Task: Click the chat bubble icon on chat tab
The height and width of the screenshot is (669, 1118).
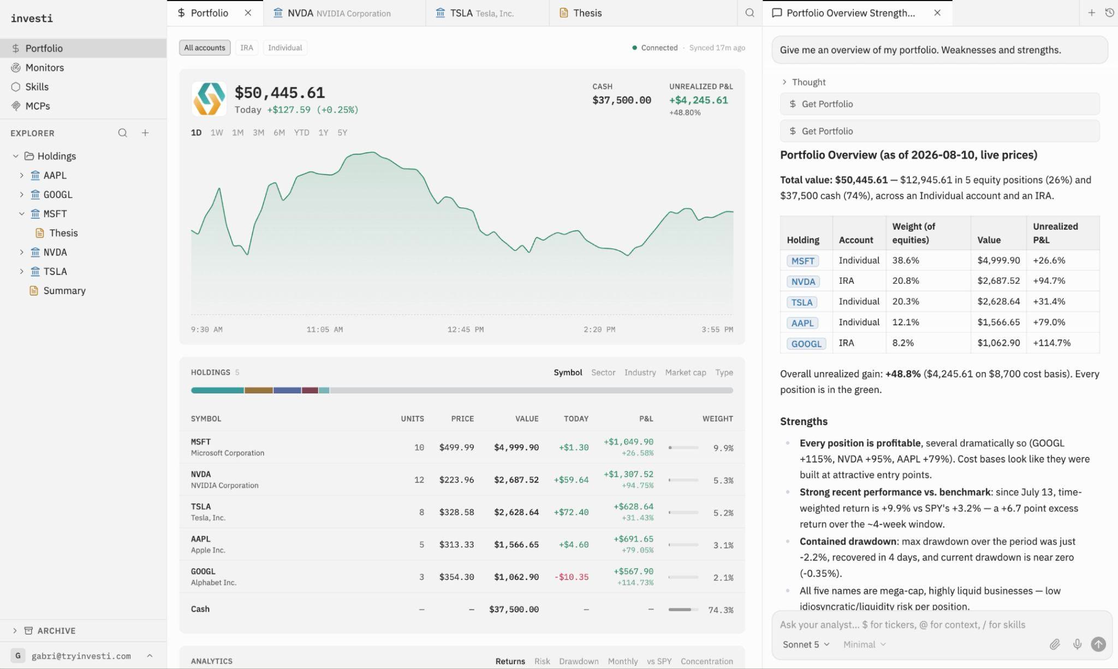Action: [777, 13]
